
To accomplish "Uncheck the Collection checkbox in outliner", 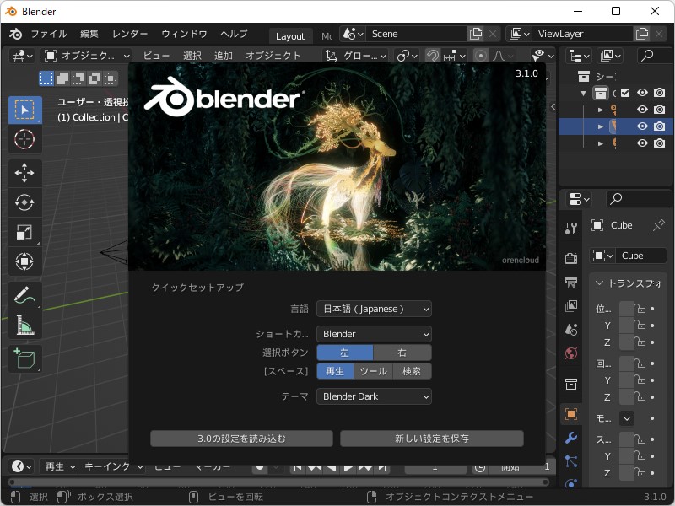I will click(x=625, y=93).
